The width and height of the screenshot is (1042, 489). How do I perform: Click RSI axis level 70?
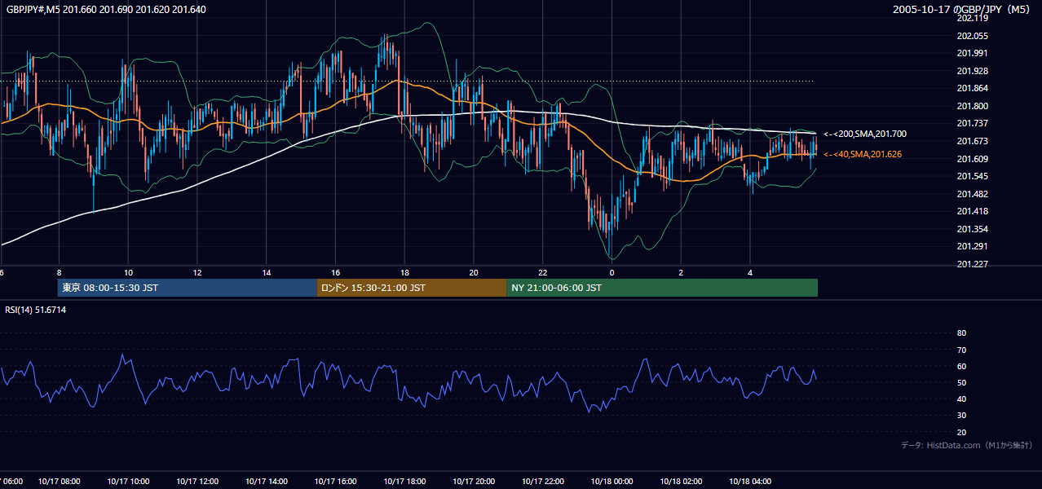[961, 350]
